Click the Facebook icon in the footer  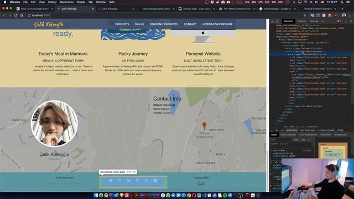point(120,180)
